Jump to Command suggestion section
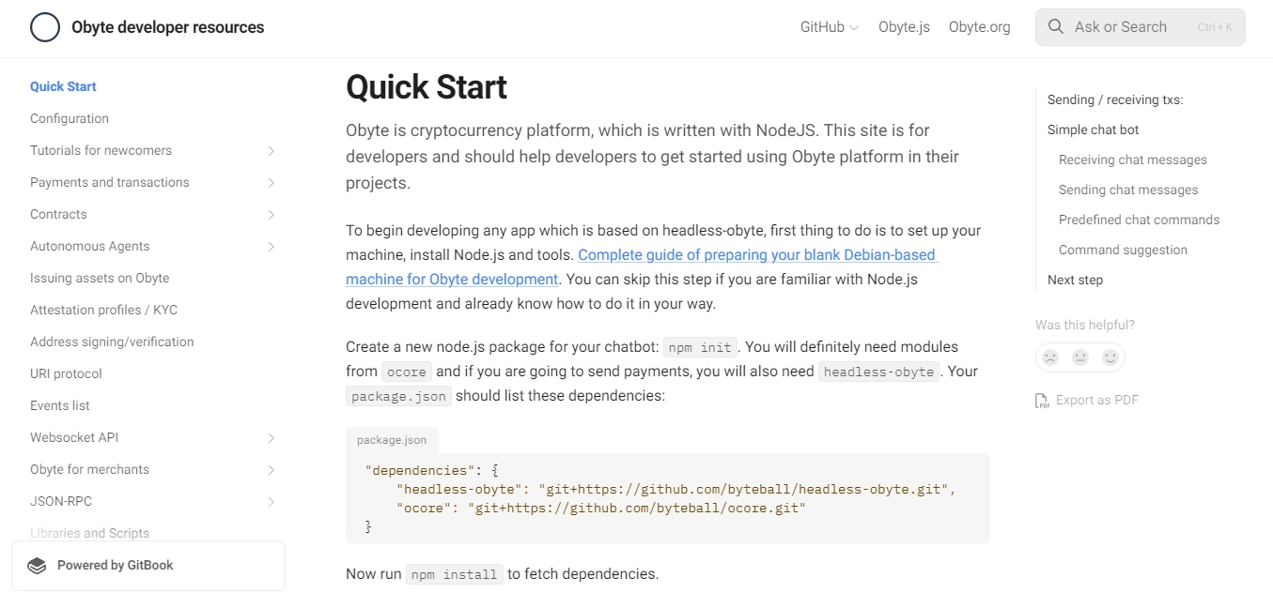 tap(1123, 250)
